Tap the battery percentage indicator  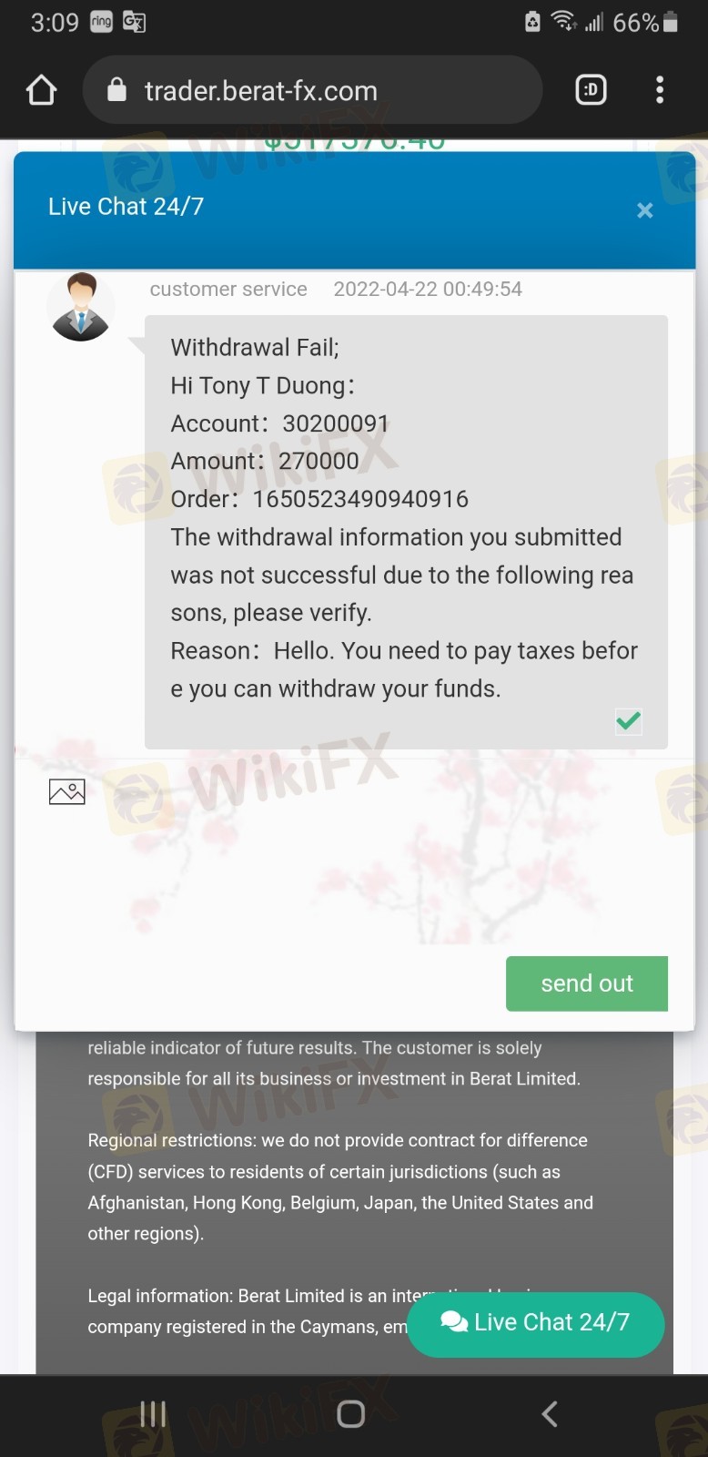click(x=635, y=22)
